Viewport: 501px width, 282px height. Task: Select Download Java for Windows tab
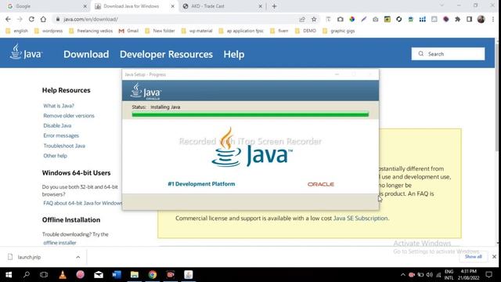(134, 6)
